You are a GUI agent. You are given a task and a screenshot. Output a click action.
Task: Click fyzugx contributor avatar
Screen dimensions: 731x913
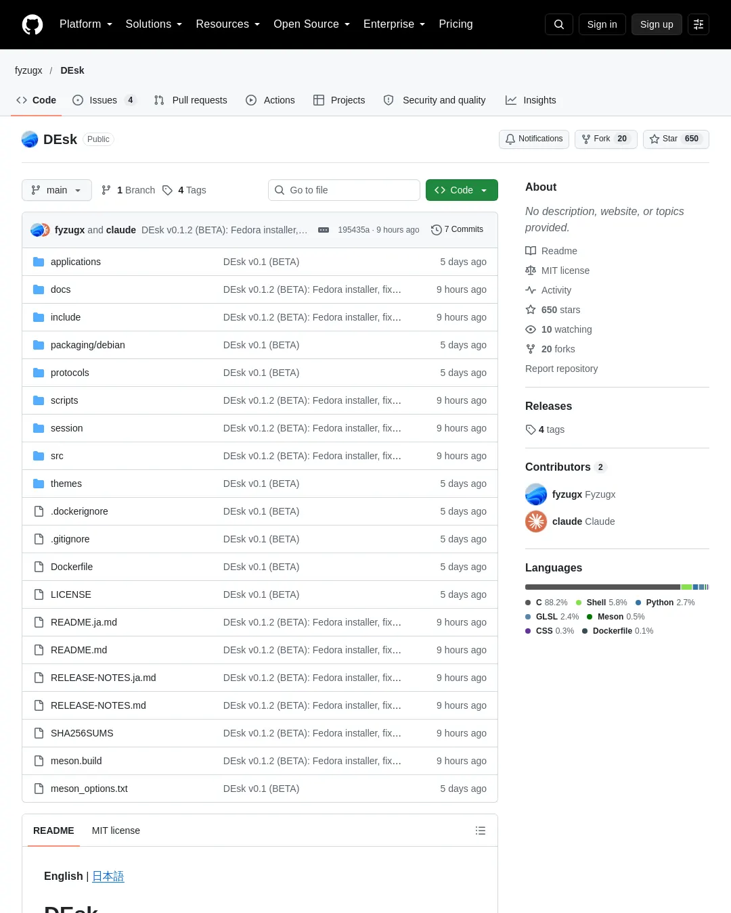(536, 494)
